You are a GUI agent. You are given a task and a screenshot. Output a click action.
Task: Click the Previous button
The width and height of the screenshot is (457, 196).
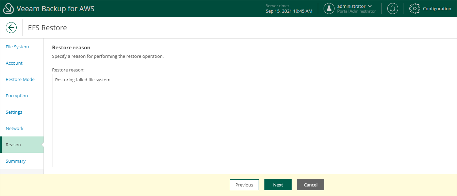point(244,185)
